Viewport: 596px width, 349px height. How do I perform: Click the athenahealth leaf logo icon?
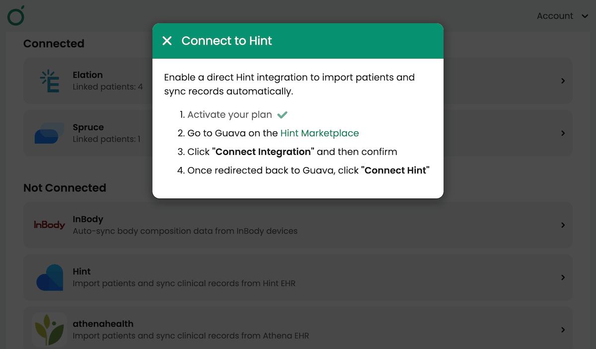pyautogui.click(x=49, y=330)
